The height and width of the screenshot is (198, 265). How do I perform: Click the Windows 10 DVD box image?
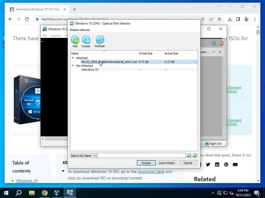click(x=27, y=100)
